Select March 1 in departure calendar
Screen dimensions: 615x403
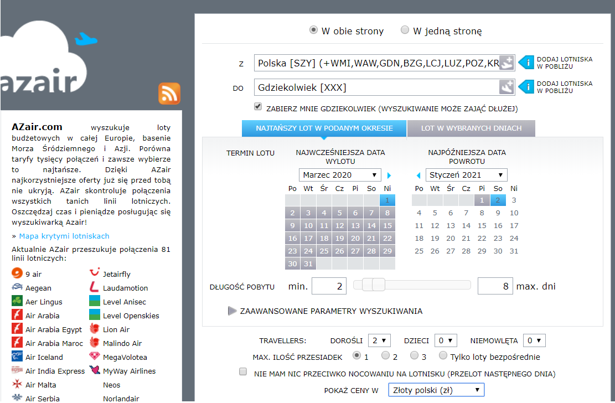point(387,200)
